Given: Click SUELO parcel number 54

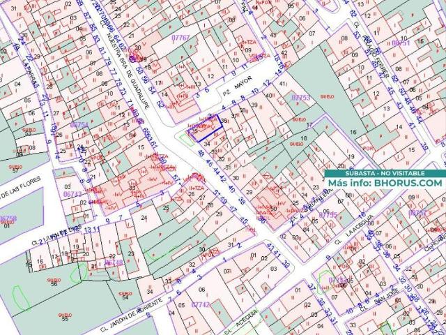Looking at the screenshot, I should 125,295.
